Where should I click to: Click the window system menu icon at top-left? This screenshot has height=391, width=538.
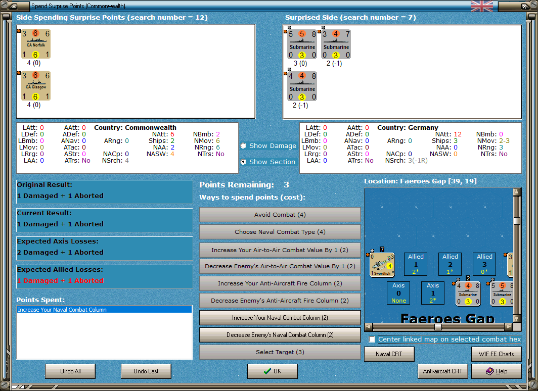point(12,6)
